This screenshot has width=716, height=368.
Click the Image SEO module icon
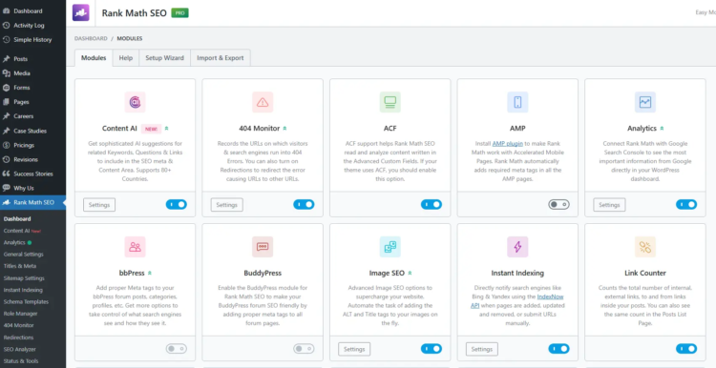[390, 247]
